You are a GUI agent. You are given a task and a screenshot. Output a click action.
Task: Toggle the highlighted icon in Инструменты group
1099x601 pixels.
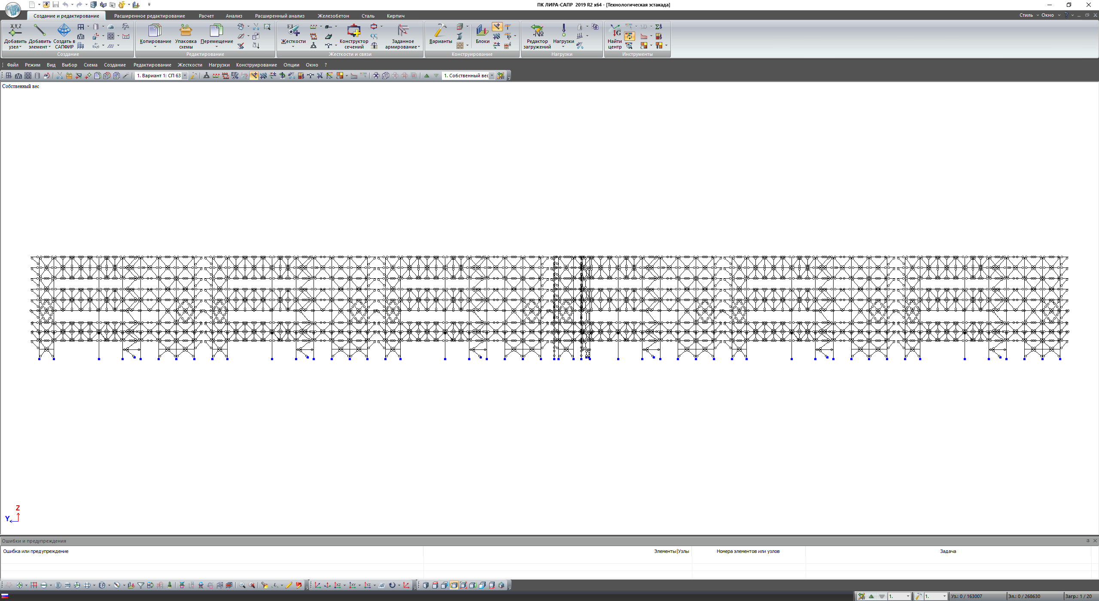[x=629, y=36]
